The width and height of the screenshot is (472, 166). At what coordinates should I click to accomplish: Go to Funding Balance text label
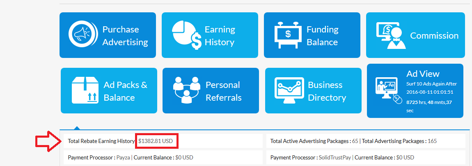[x=322, y=36]
